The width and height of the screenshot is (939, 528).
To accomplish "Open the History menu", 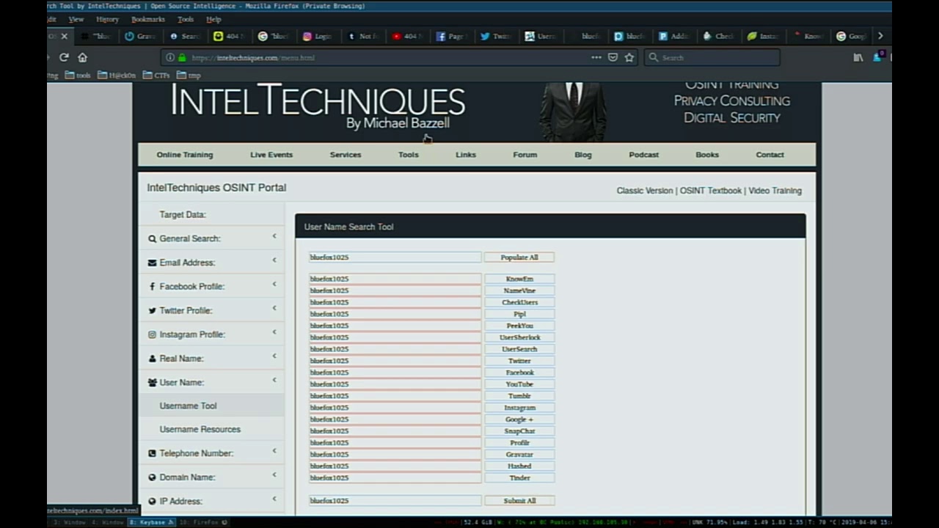I will pyautogui.click(x=107, y=19).
